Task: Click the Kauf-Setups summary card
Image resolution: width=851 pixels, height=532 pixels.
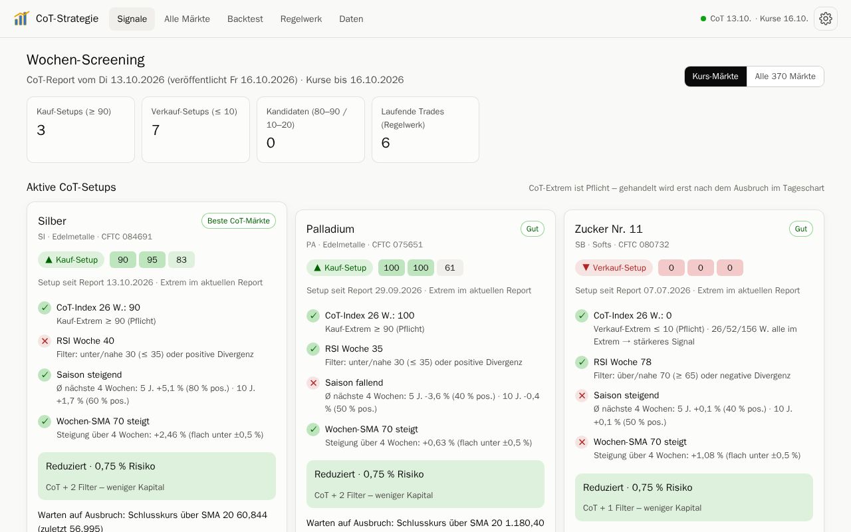Action: pos(80,130)
